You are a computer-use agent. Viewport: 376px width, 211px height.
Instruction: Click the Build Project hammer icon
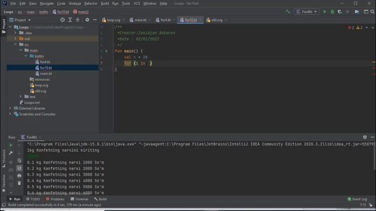click(x=288, y=12)
